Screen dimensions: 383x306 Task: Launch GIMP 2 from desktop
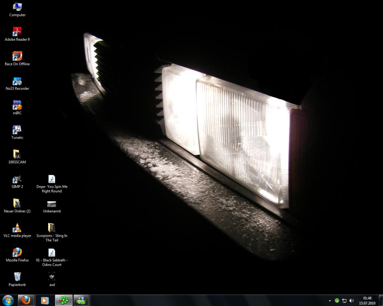(x=17, y=179)
